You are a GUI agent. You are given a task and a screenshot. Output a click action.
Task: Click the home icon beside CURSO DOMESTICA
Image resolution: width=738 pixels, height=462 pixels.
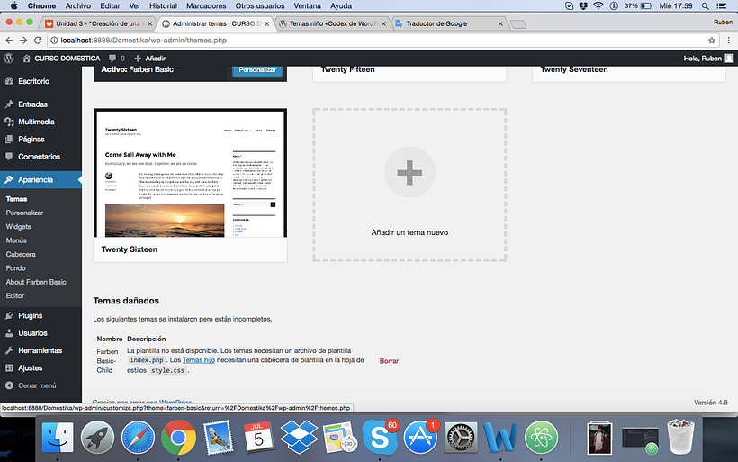point(26,59)
